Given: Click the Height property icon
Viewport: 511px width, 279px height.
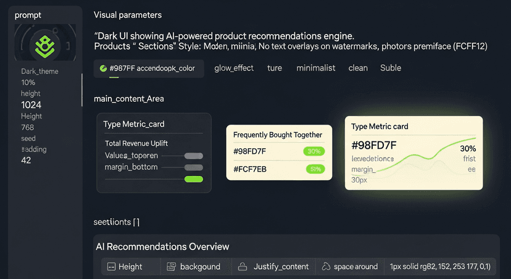Looking at the screenshot, I should coord(112,267).
